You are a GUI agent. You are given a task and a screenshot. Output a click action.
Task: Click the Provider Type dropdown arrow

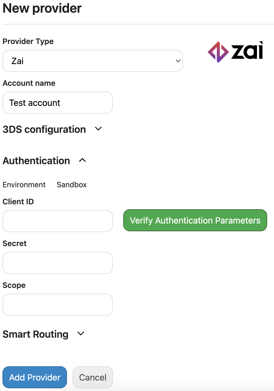point(178,61)
